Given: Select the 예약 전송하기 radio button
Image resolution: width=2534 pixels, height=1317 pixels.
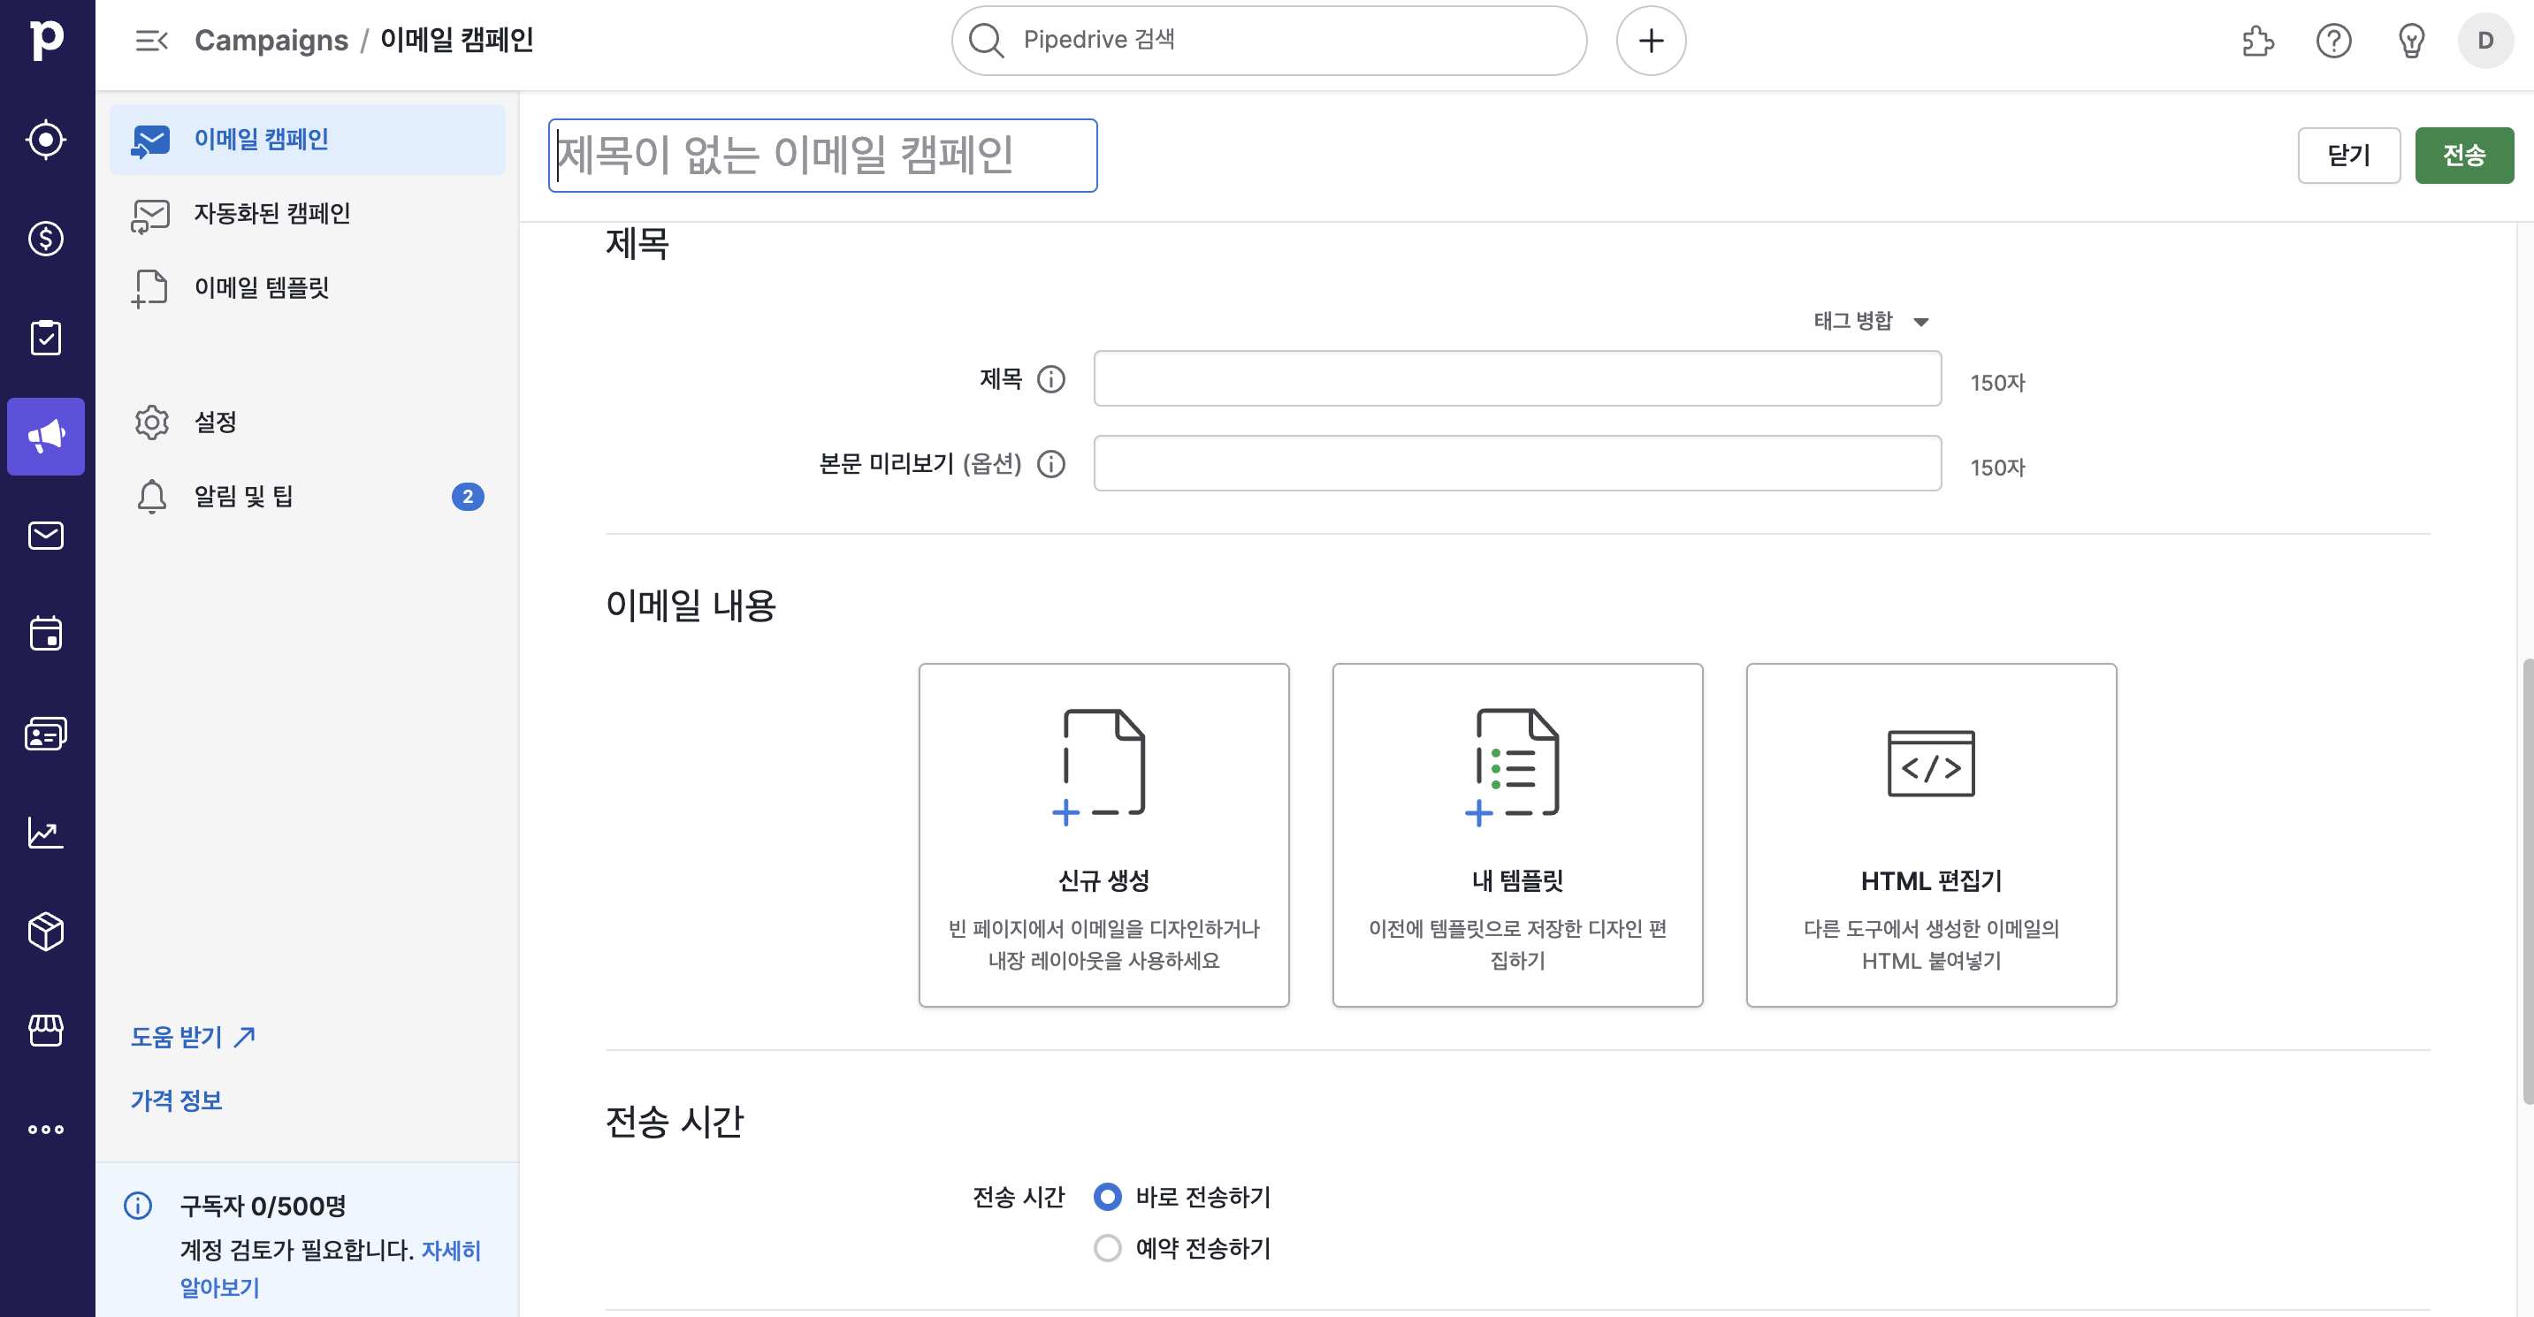Looking at the screenshot, I should [x=1107, y=1247].
